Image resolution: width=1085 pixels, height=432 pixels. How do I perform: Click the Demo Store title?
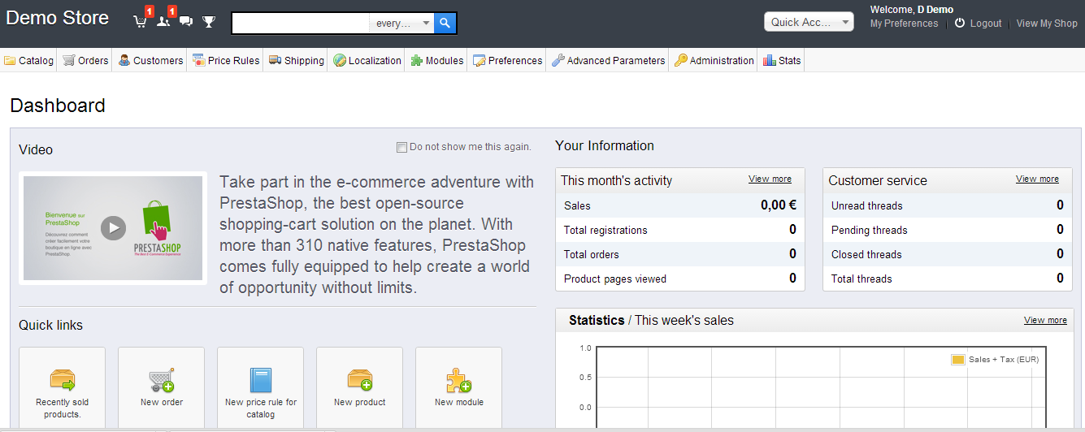pyautogui.click(x=58, y=18)
